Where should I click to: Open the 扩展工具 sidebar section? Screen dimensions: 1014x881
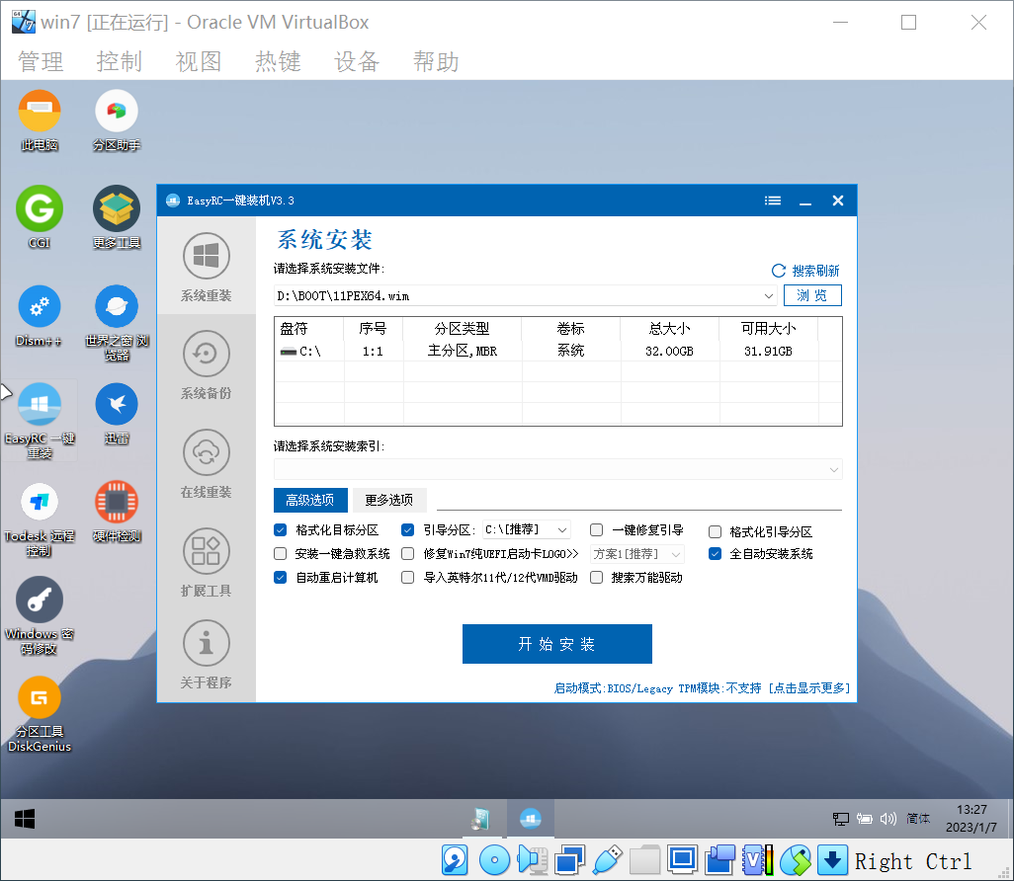pyautogui.click(x=207, y=562)
